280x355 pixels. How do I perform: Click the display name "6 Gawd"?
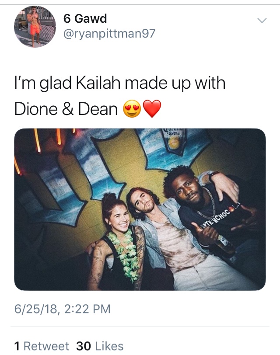point(85,18)
